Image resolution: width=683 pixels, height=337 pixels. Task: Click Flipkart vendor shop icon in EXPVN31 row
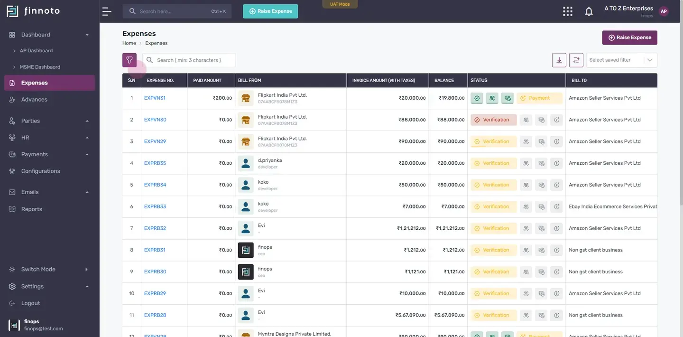click(x=246, y=98)
